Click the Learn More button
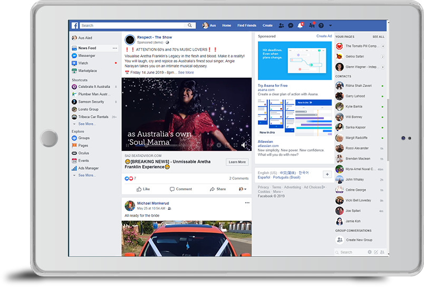Image resolution: width=424 pixels, height=287 pixels. (237, 162)
